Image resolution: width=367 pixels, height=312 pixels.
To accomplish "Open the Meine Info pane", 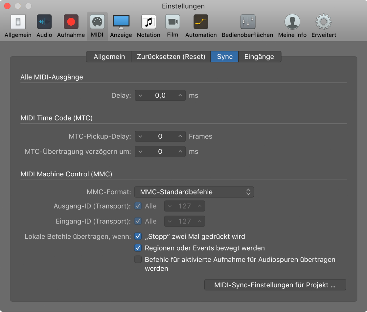I will pyautogui.click(x=292, y=26).
